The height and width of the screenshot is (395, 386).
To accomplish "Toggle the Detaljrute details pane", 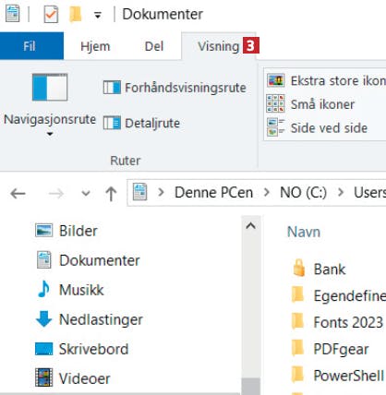I will coord(141,123).
